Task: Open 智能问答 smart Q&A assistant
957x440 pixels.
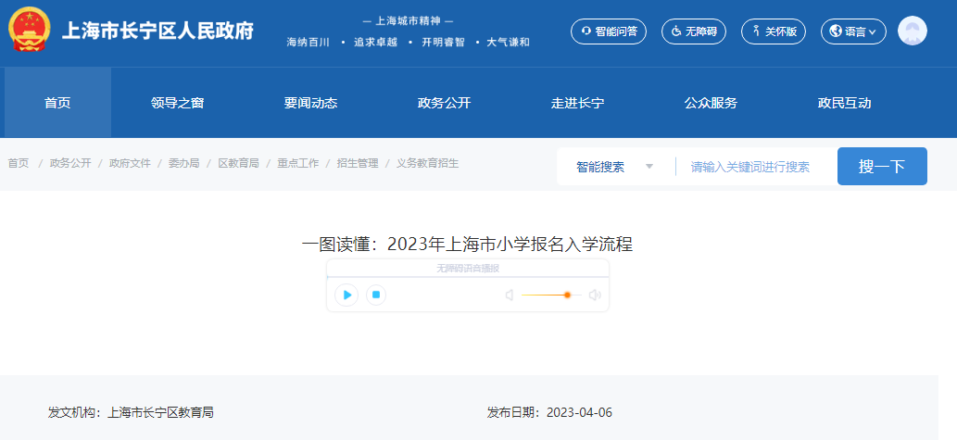Action: (609, 31)
